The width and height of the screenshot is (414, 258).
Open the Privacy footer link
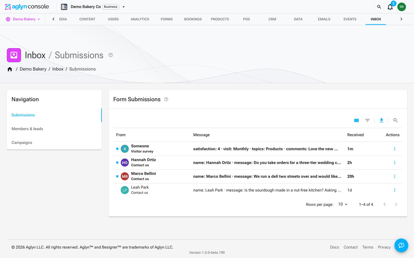pos(384,247)
